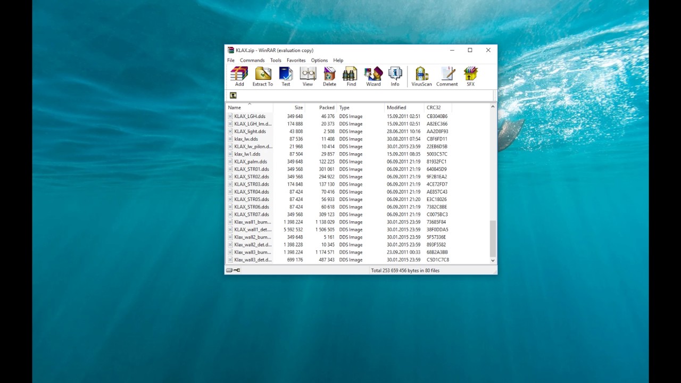This screenshot has width=681, height=383.
Task: Select the file Klax_wall2_det.d...
Action: 253,245
